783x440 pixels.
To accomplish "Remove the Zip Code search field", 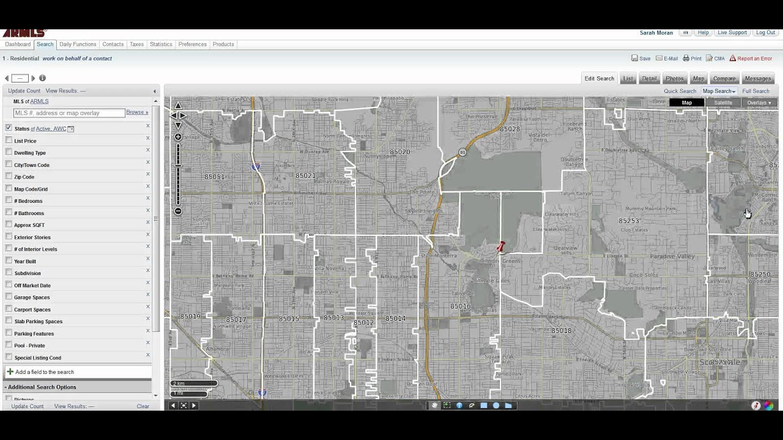I will (147, 174).
